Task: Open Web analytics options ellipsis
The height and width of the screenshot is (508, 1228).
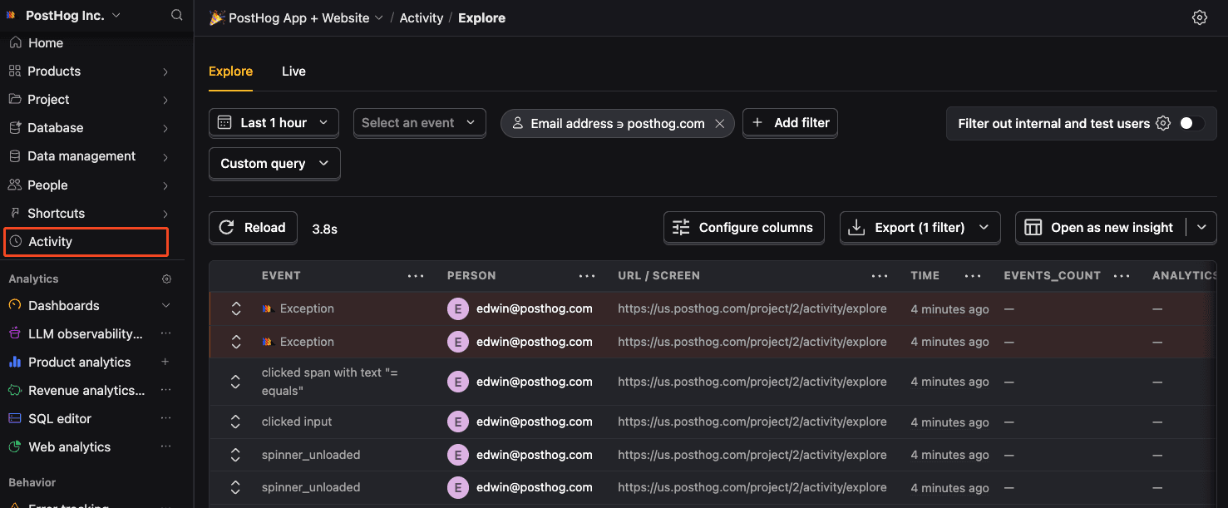Action: point(165,446)
